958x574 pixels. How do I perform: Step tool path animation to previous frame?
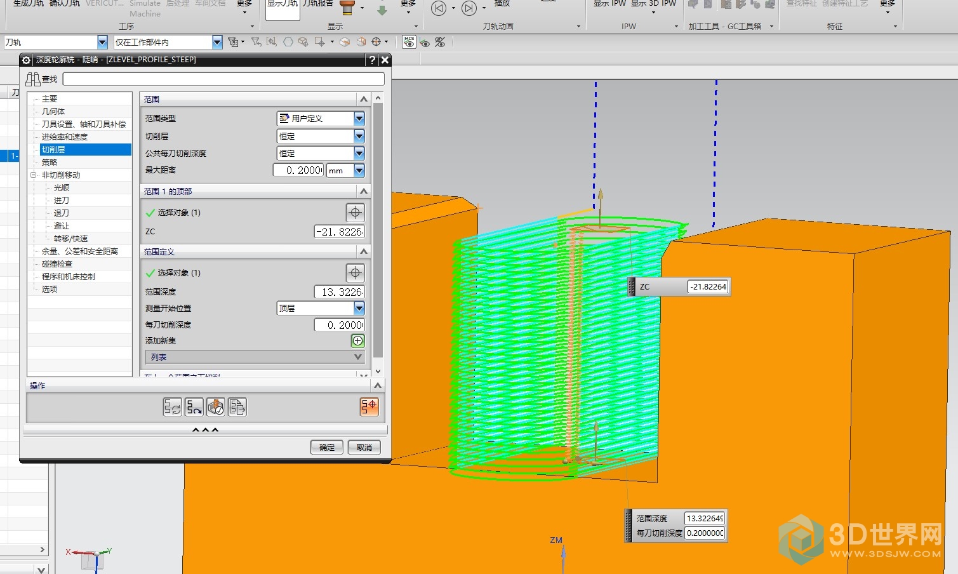coord(439,8)
